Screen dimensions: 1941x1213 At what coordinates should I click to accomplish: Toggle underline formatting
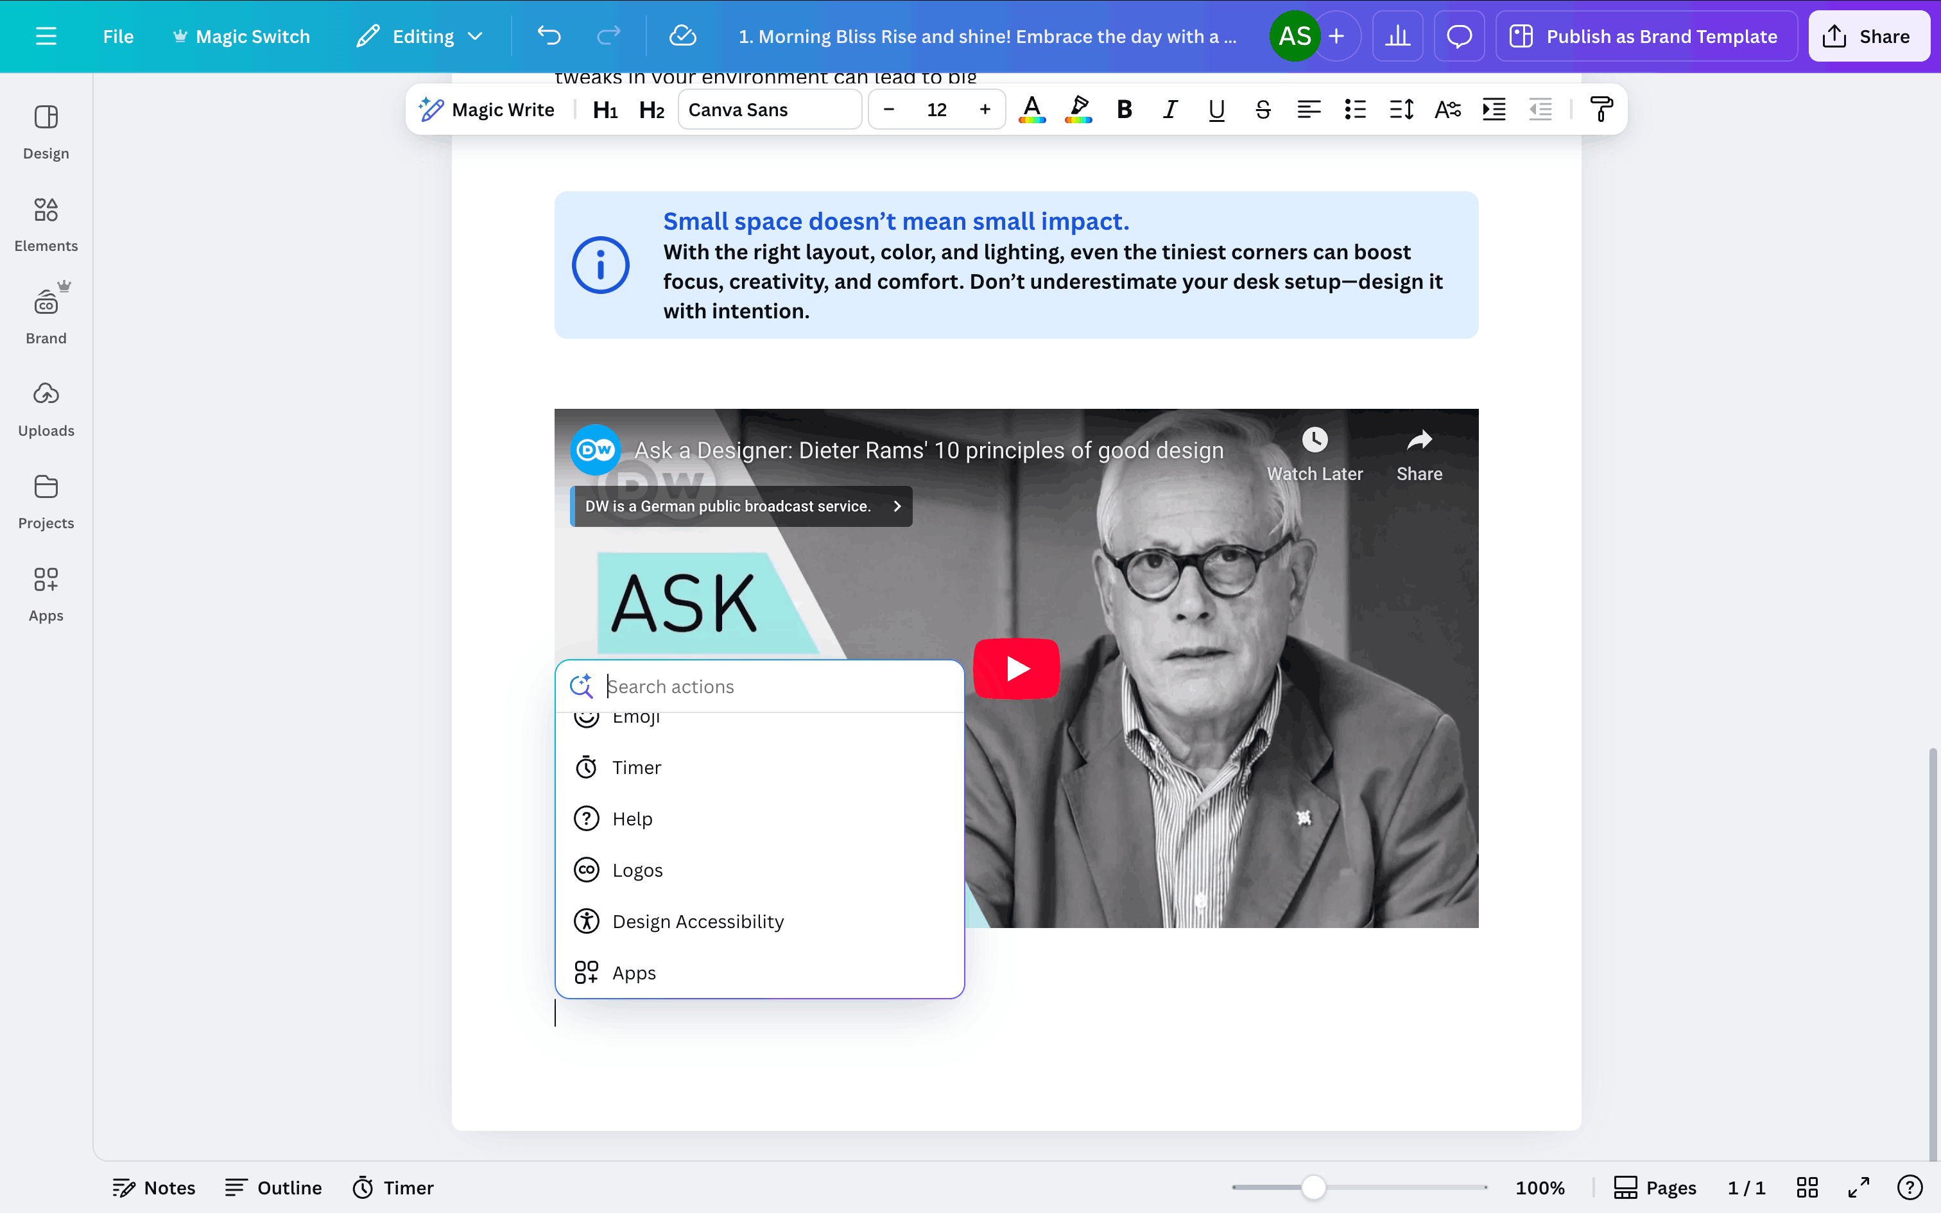tap(1216, 109)
